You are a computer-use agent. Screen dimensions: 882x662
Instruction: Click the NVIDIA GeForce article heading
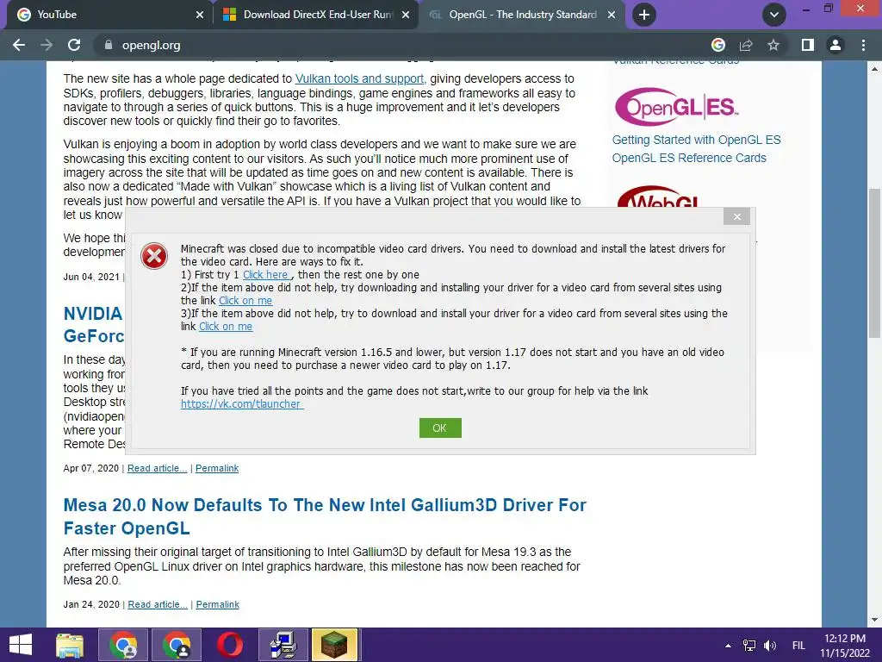tap(93, 325)
